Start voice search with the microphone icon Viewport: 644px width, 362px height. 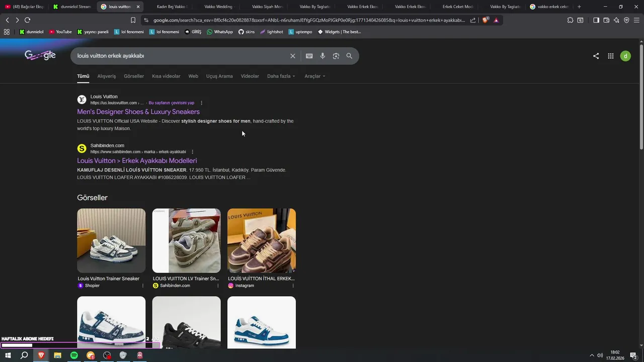pyautogui.click(x=323, y=56)
